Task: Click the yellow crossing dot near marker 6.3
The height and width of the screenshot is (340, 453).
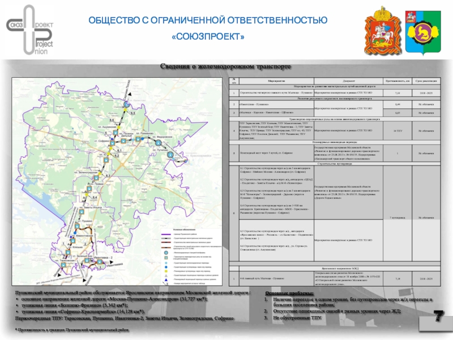Action: tap(100, 173)
